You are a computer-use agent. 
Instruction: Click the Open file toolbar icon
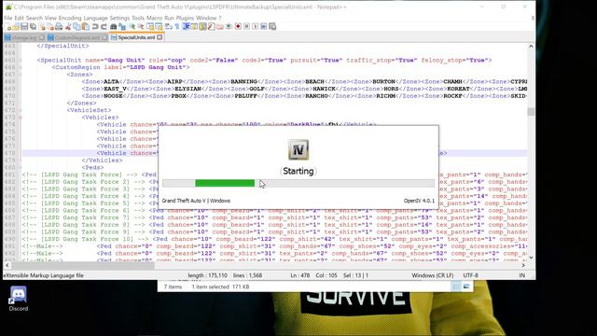(16, 27)
